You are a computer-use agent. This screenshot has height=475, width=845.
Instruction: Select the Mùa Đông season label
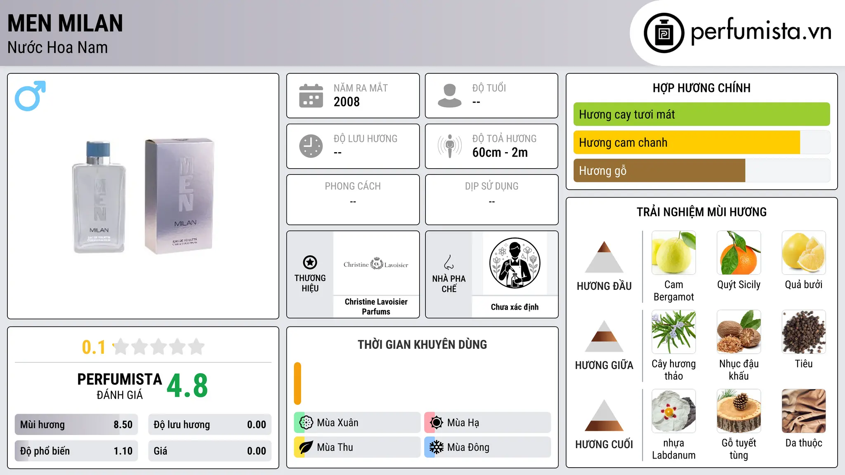click(468, 447)
